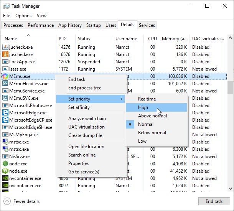Choose Create dump file
The height and width of the screenshot is (211, 234).
[90, 135]
